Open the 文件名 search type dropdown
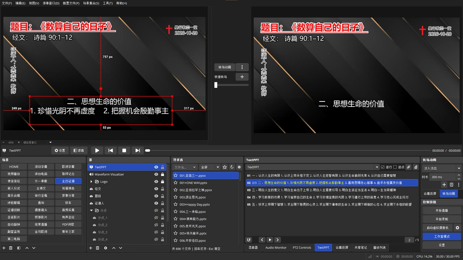The image size is (463, 260). 185,167
